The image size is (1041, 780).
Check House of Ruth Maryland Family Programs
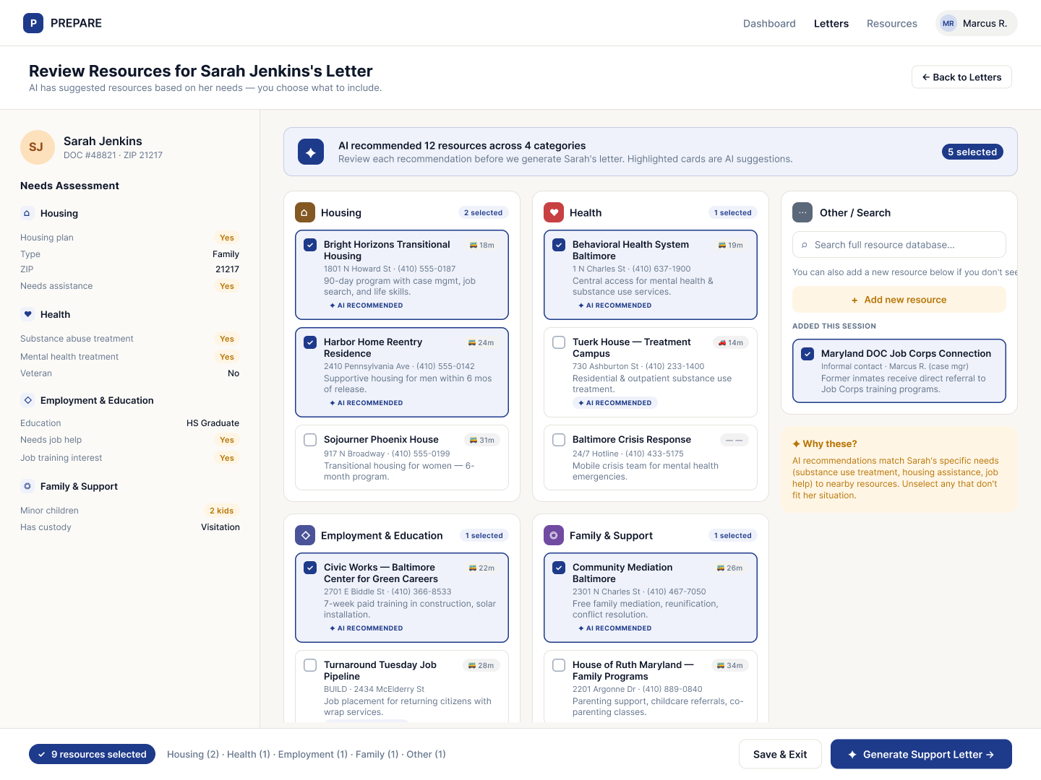559,665
